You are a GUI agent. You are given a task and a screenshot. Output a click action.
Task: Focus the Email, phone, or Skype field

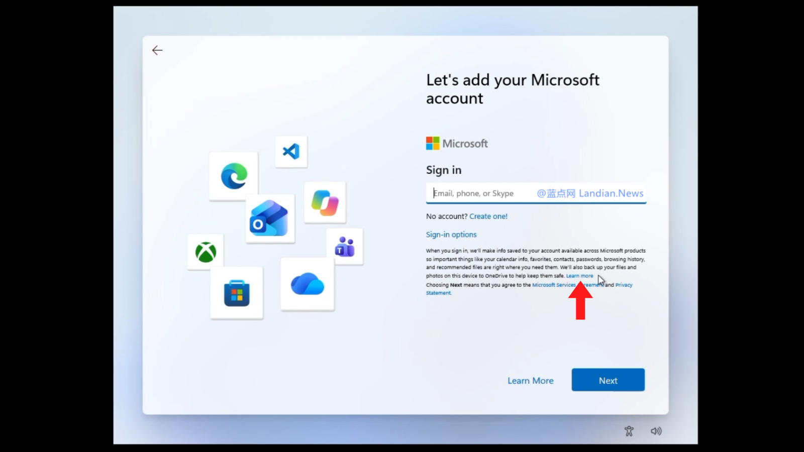click(x=536, y=193)
